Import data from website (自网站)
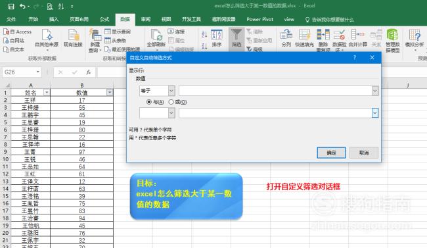 coord(14,41)
